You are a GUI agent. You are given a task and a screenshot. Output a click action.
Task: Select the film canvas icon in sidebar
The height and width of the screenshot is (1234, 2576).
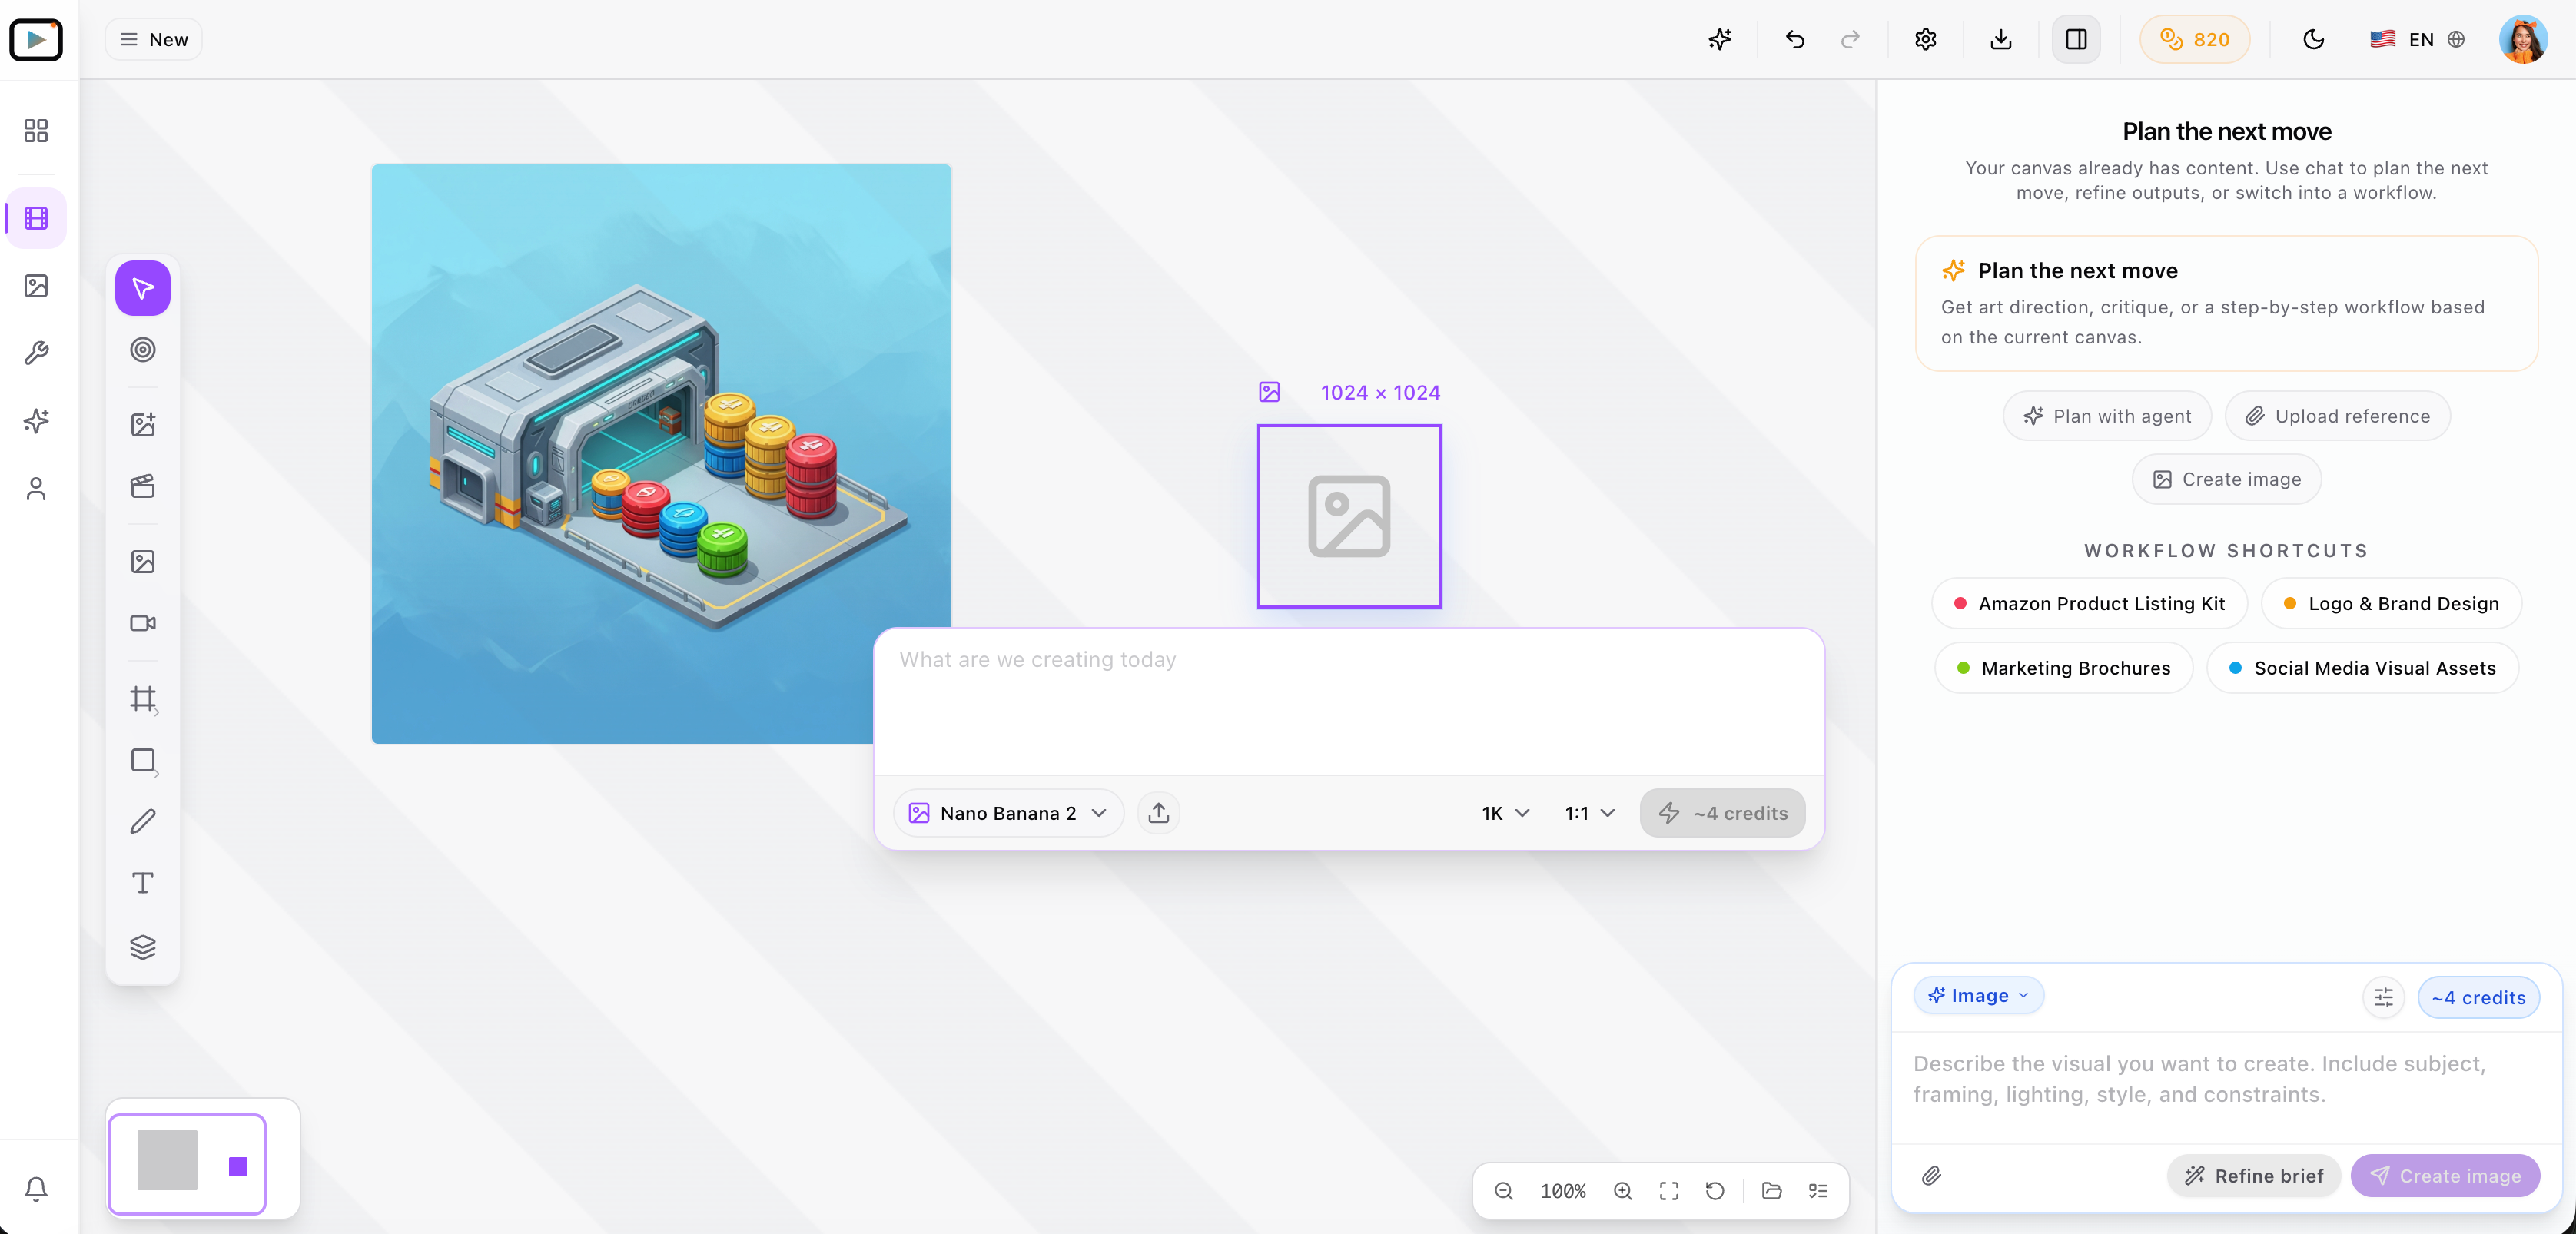click(x=36, y=218)
